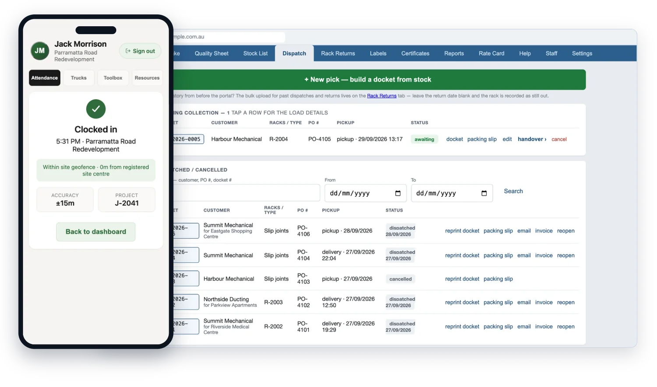Open invoice for PO-4102 Northside Ducting
Viewport: 657px width, 387px height.
point(544,302)
